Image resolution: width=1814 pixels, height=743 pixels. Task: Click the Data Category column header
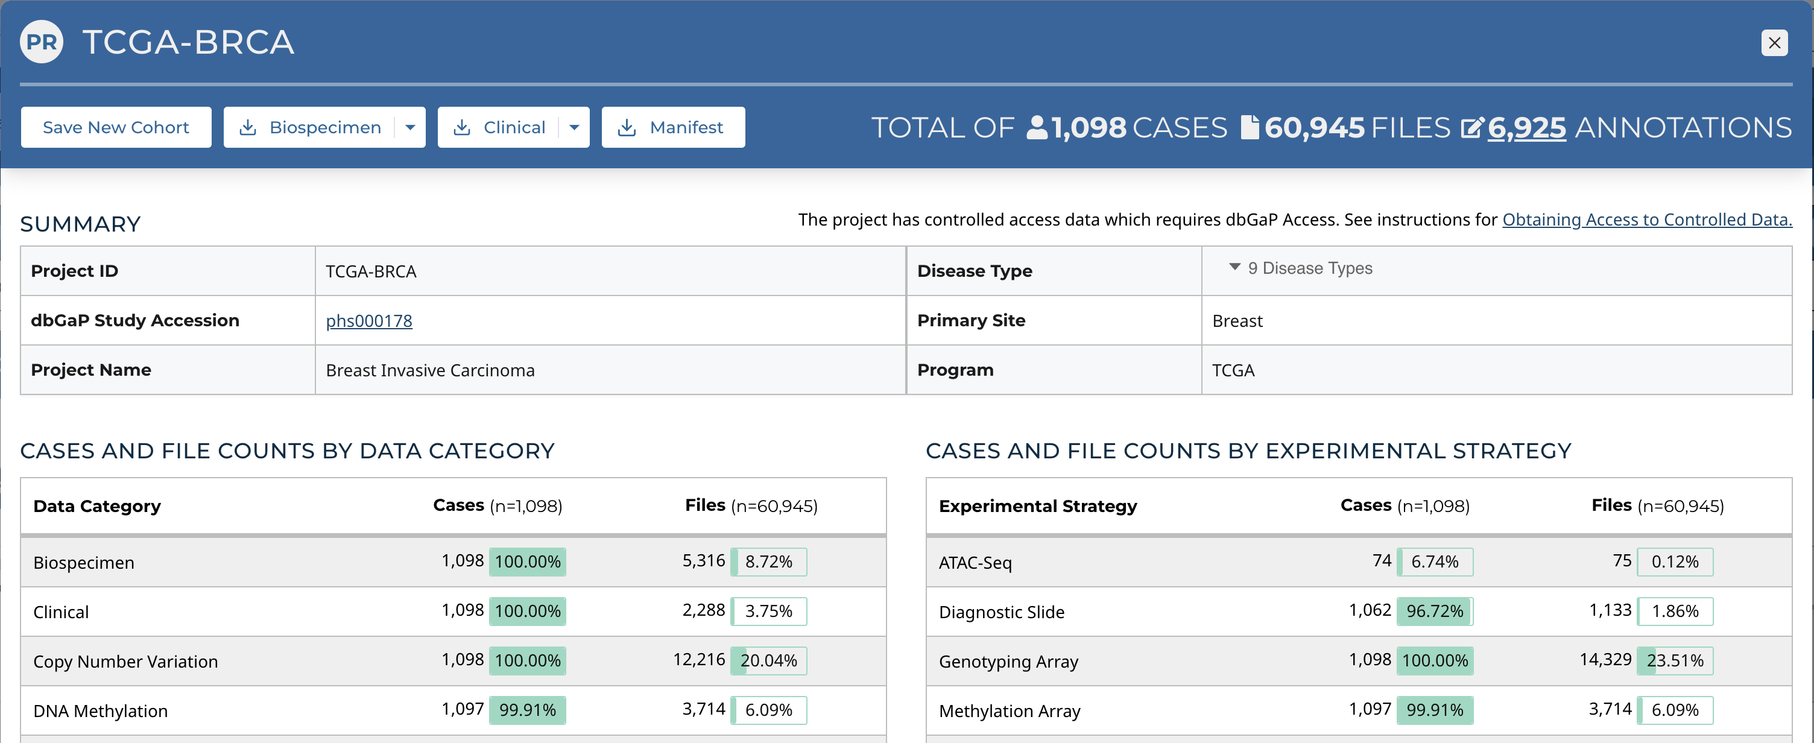(x=97, y=507)
